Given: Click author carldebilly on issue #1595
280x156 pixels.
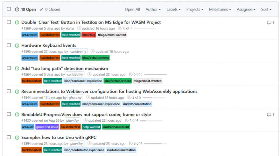Looking at the screenshot, I should [78, 52].
